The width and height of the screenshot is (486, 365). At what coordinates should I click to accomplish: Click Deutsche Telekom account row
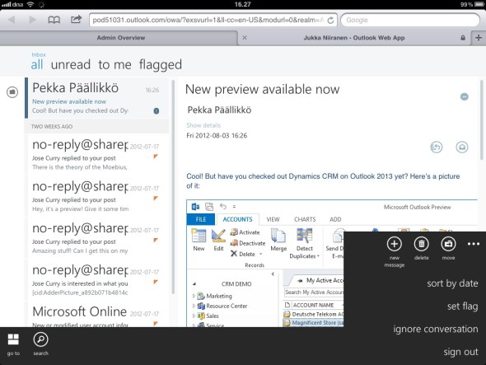pyautogui.click(x=314, y=314)
